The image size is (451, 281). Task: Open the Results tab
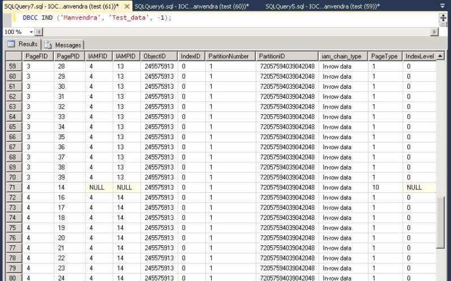23,44
